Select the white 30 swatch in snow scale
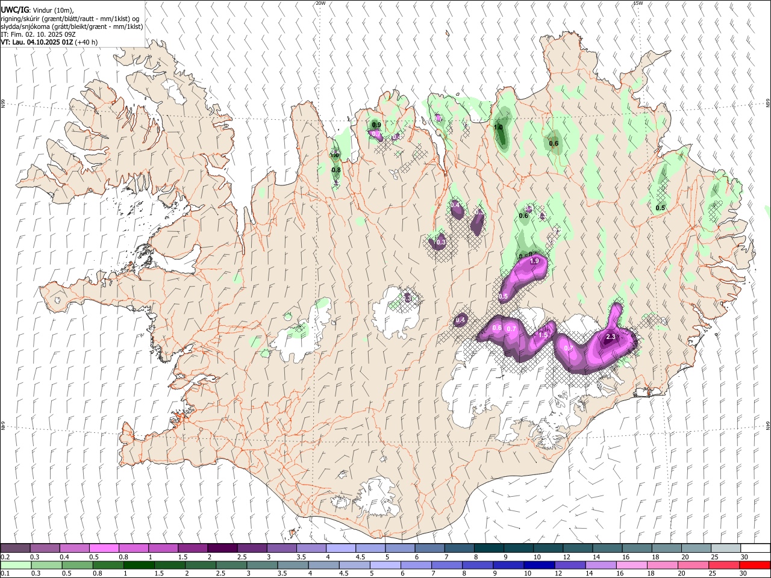771x578 pixels. pos(755,548)
